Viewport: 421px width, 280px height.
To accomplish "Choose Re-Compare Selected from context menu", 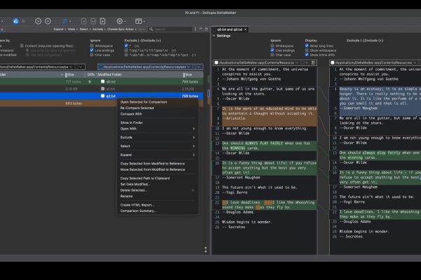I will click(x=137, y=108).
